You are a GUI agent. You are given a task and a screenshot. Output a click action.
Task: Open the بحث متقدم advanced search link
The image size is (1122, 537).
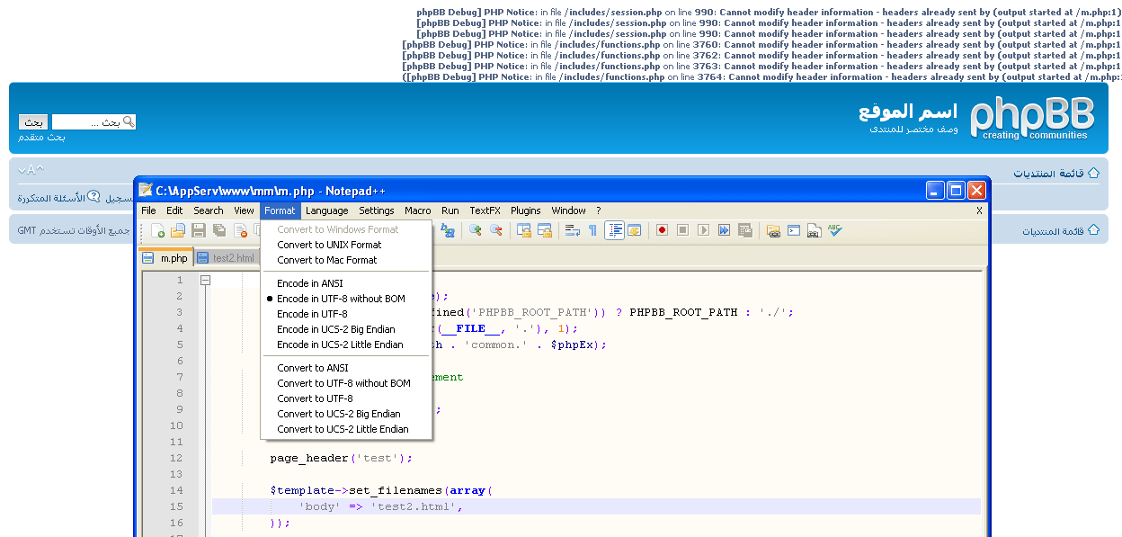click(41, 137)
